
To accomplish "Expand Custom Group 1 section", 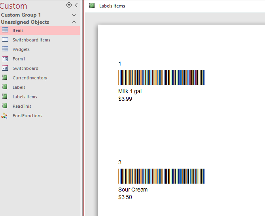I will [x=74, y=15].
